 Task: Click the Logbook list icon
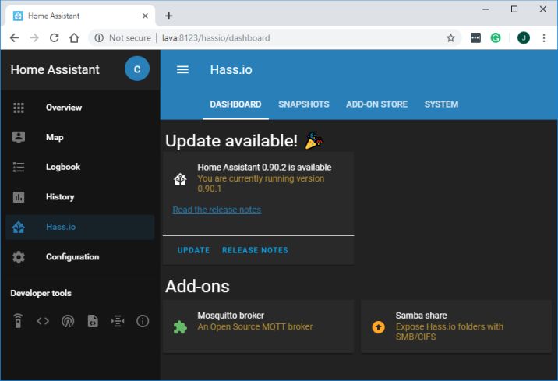point(19,167)
